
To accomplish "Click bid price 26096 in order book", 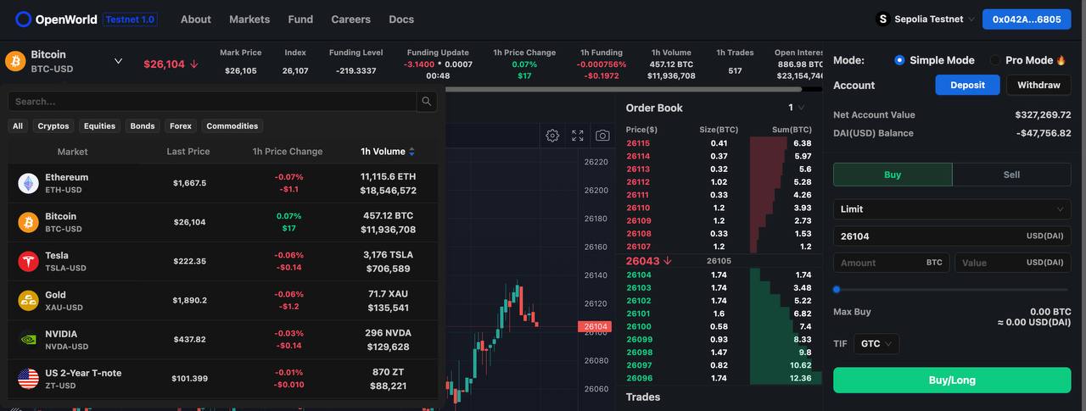I will point(639,378).
